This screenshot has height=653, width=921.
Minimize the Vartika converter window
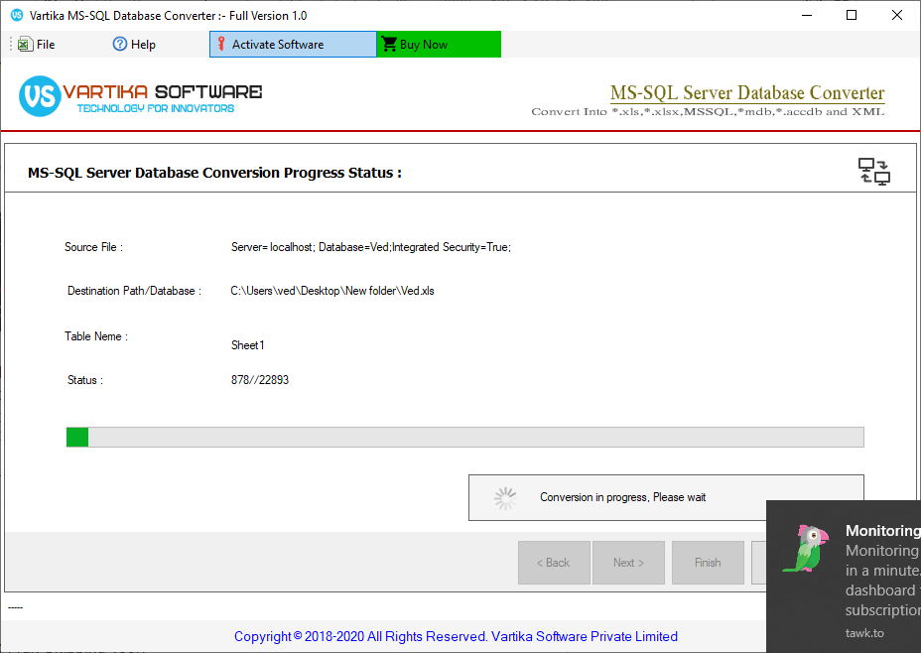[807, 15]
